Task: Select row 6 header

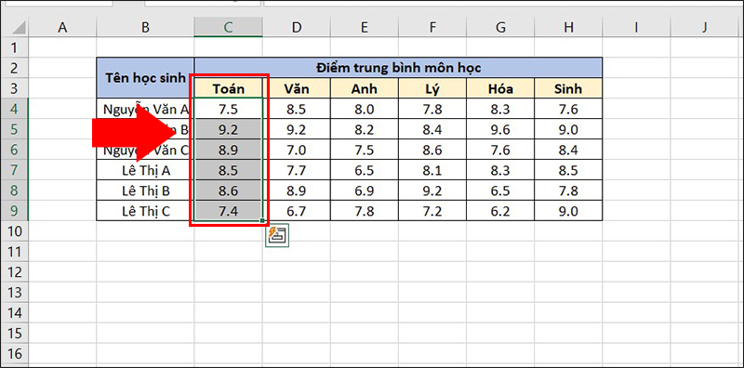Action: click(x=15, y=150)
